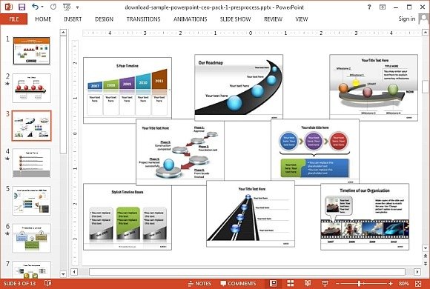Go to Previous Slide double-arrow button
430x289 pixels.
click(x=426, y=256)
